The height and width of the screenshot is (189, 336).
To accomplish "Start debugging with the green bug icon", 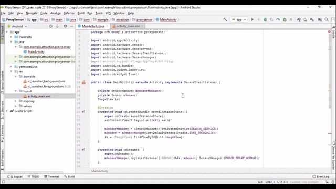I will [265, 19].
